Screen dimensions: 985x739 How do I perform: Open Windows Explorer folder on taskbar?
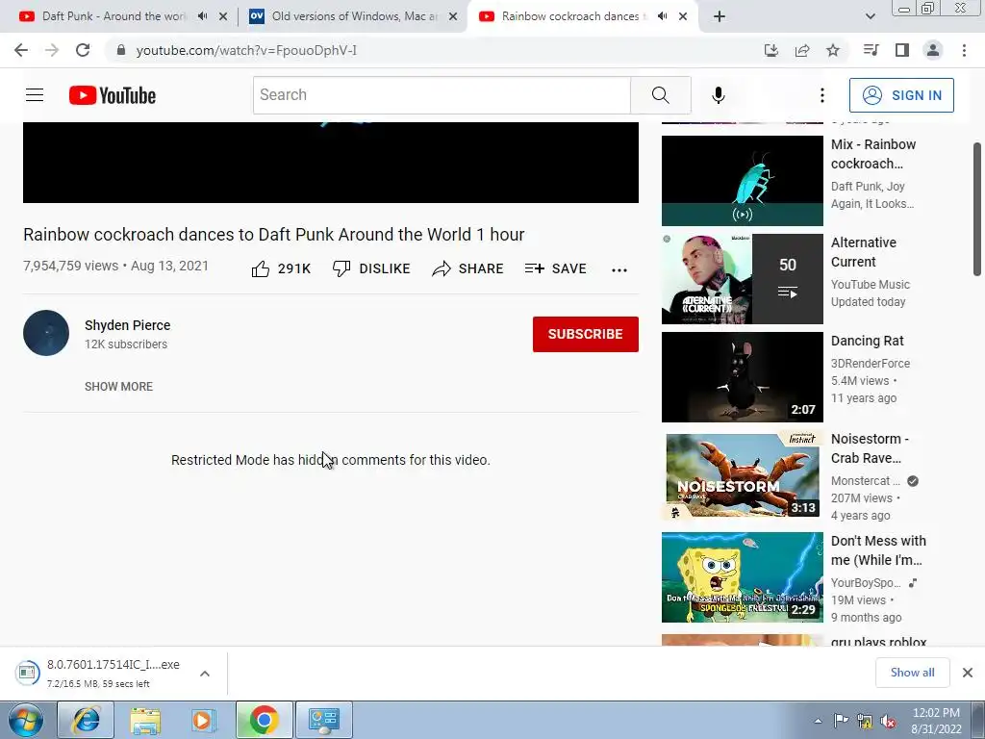145,720
